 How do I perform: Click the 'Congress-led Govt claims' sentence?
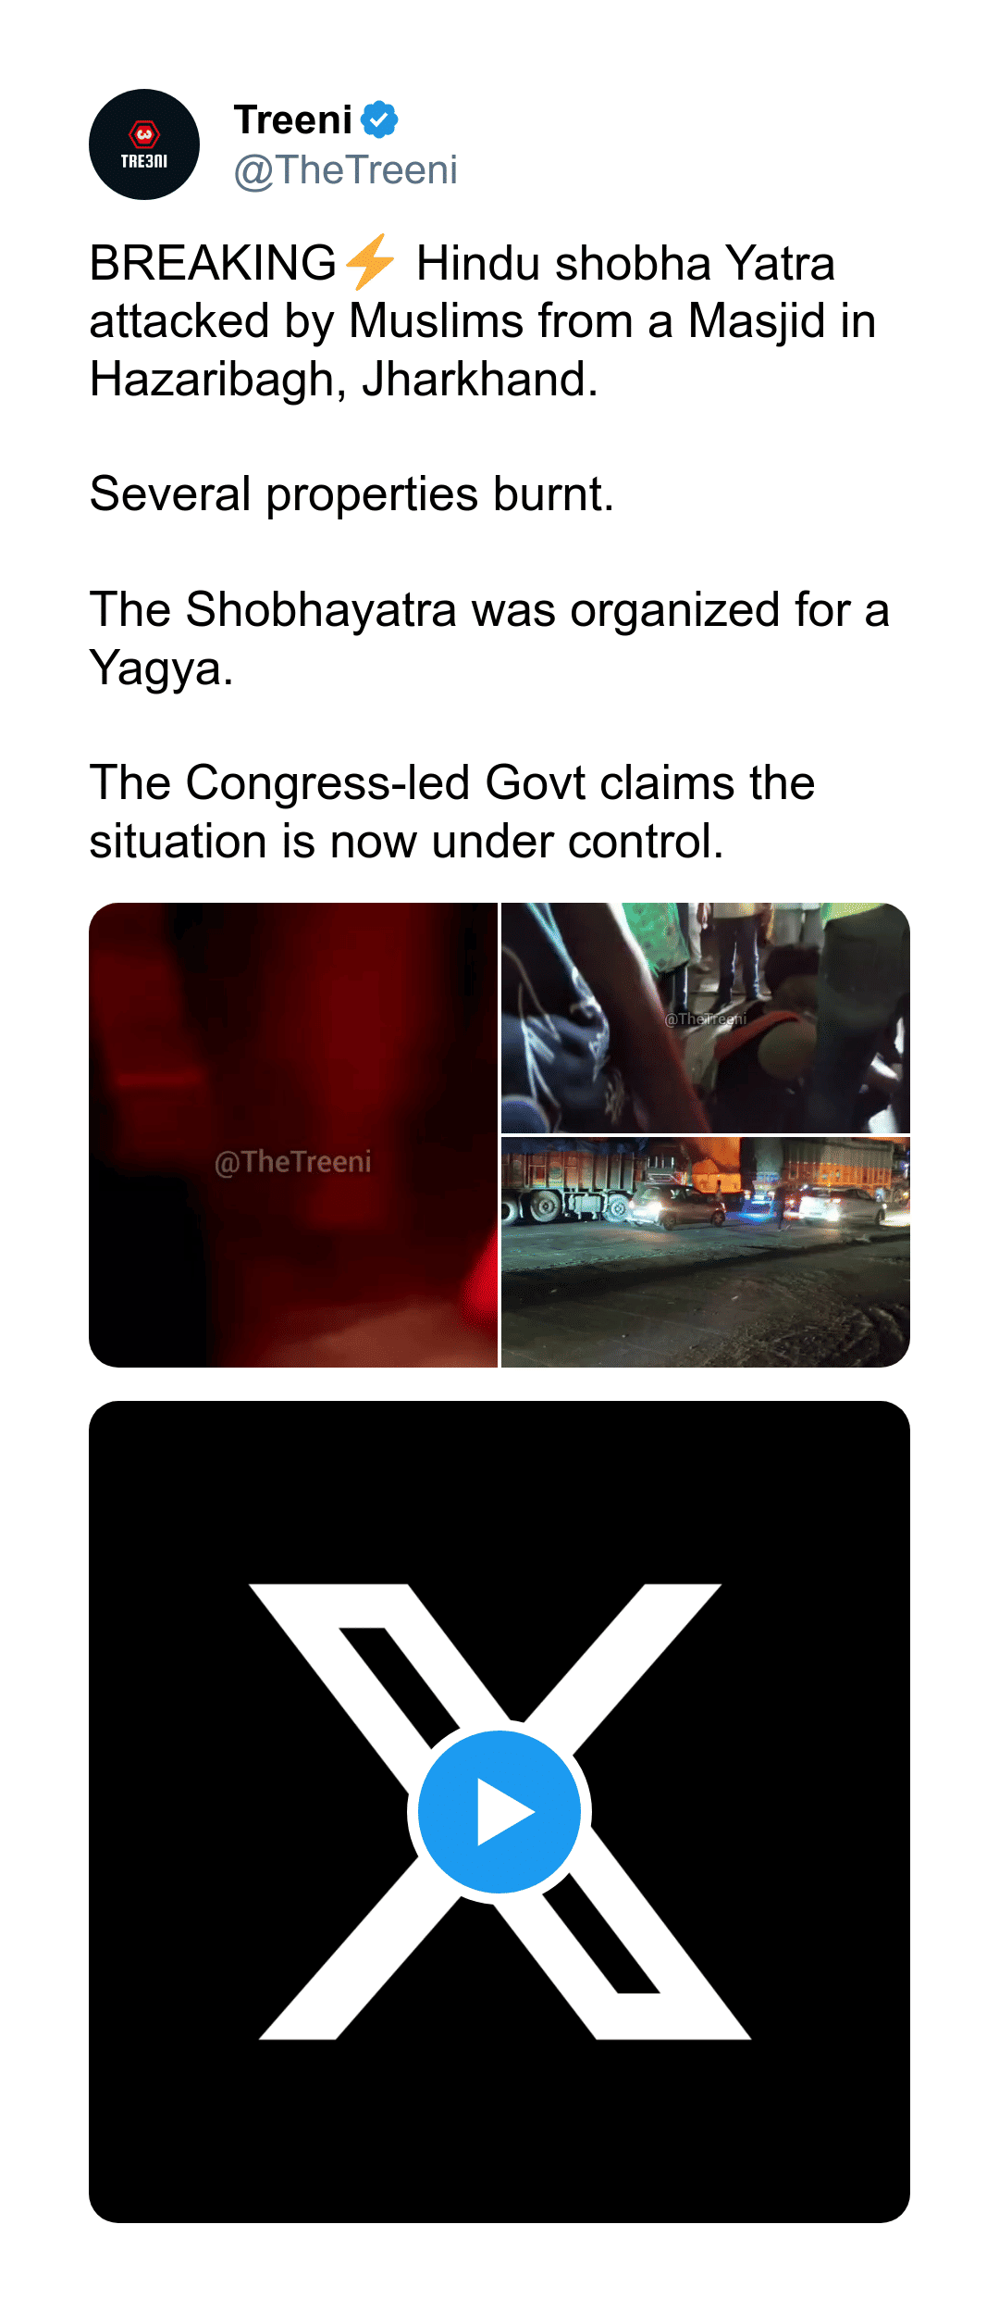452,811
